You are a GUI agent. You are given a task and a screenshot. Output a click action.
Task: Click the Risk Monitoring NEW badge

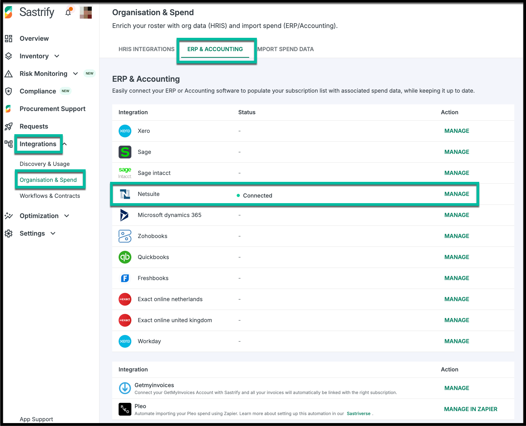[90, 73]
